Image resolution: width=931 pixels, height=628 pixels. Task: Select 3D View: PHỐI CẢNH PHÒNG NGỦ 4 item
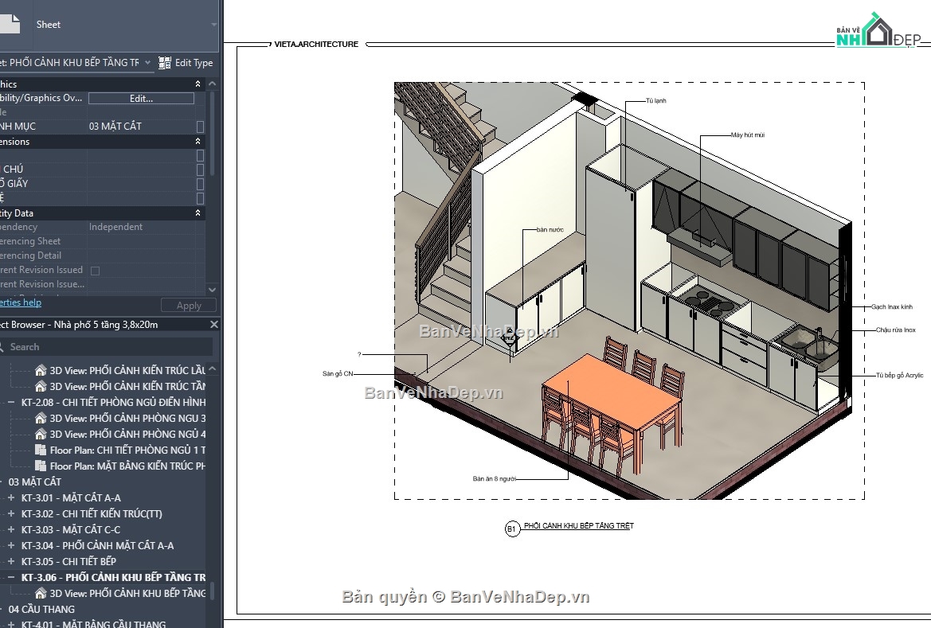127,435
